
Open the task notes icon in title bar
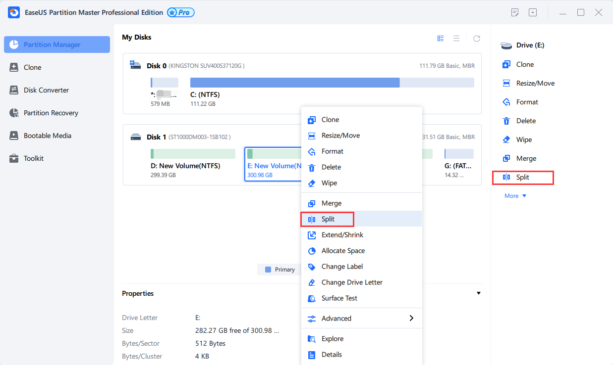[515, 12]
